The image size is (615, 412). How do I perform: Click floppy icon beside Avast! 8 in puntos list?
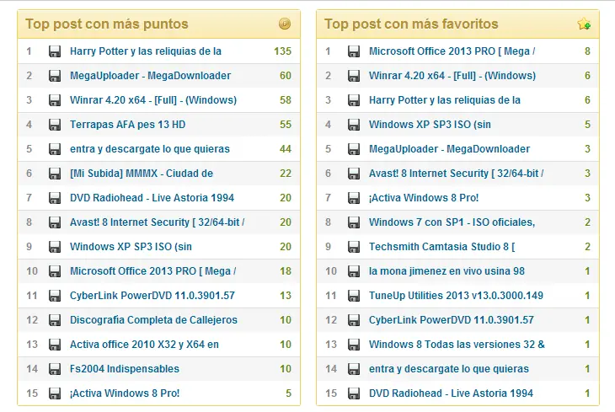point(55,222)
